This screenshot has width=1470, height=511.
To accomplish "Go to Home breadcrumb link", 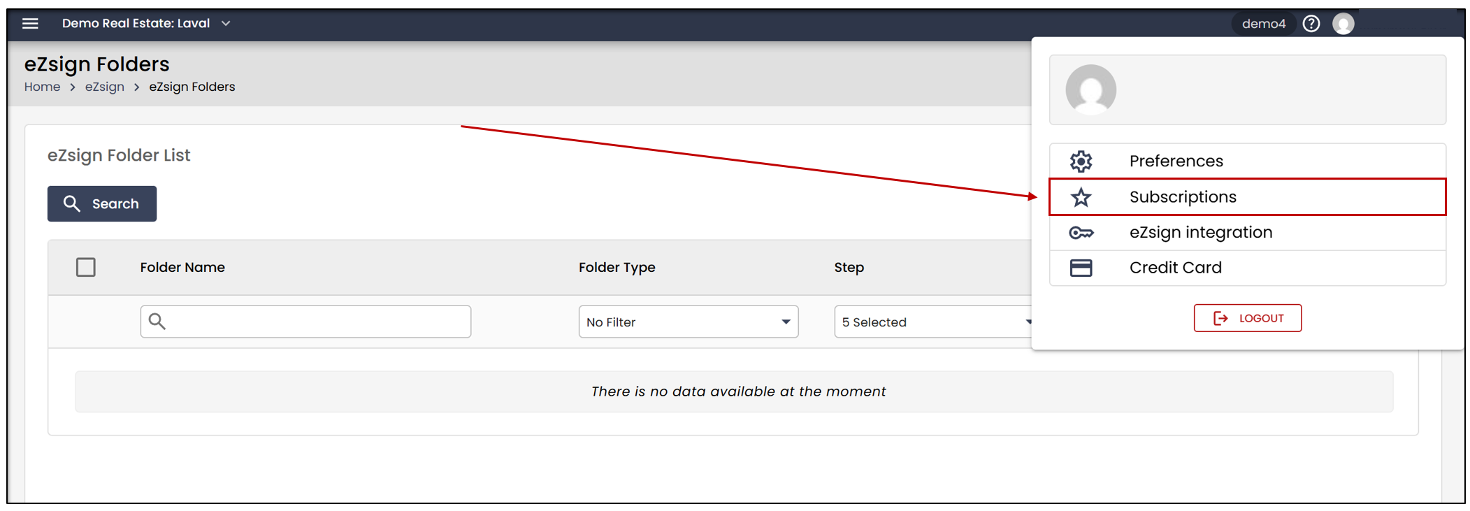I will (43, 87).
